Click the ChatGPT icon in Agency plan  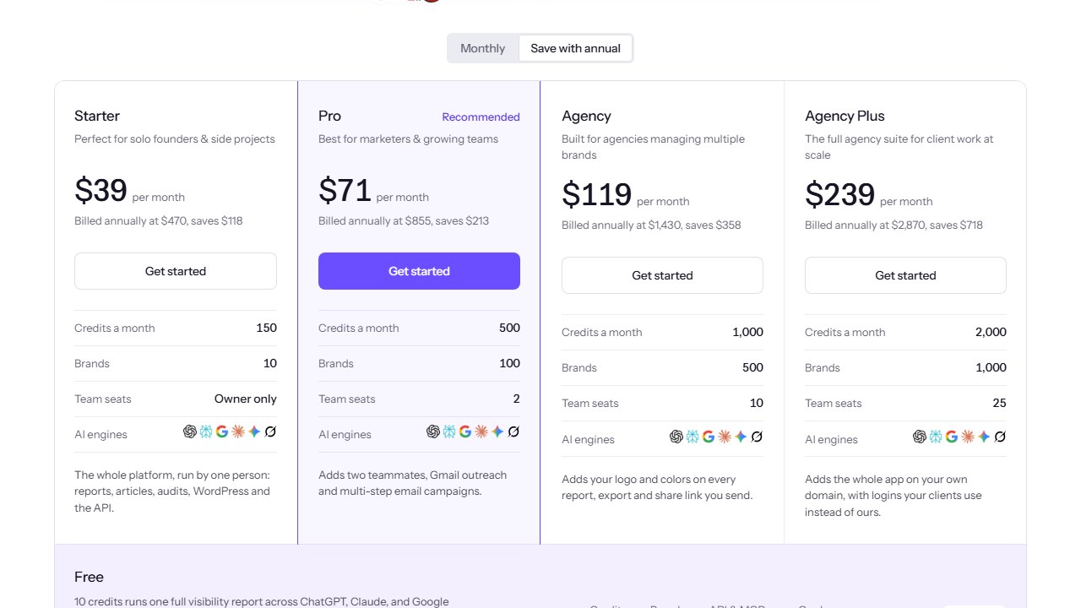click(x=676, y=437)
